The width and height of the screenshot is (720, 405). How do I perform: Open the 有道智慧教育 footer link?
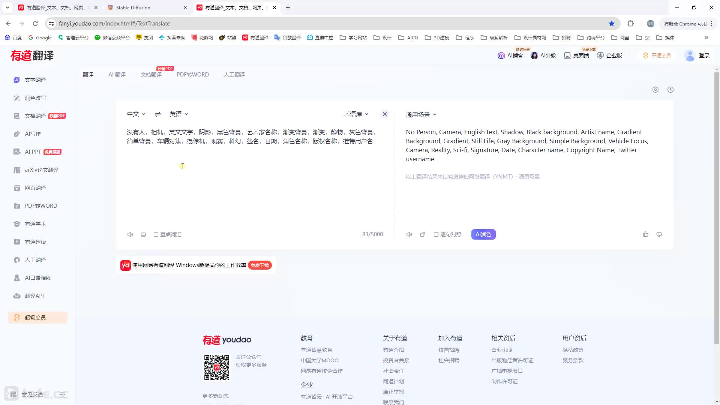coord(316,350)
